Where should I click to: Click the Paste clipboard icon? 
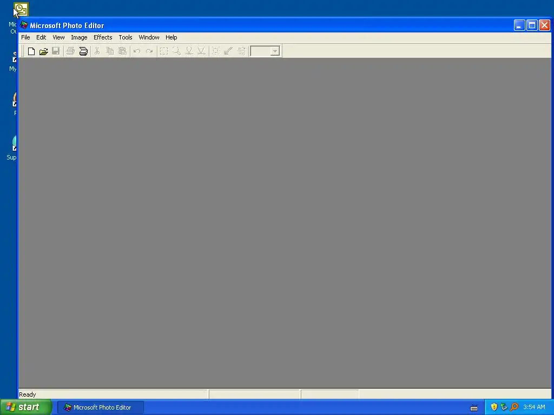pos(122,51)
